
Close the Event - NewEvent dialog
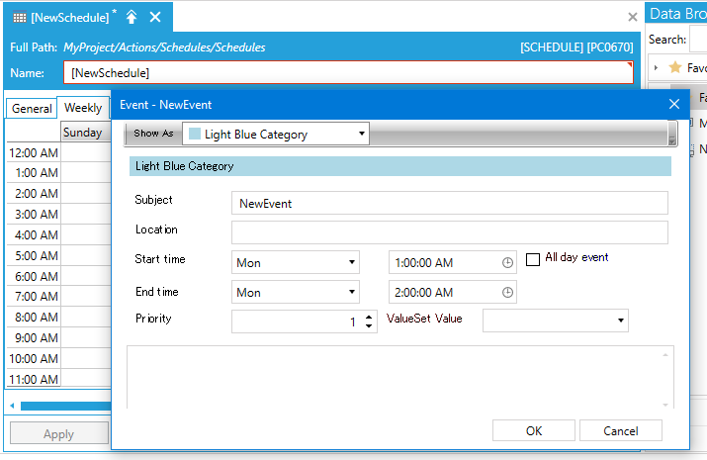pyautogui.click(x=674, y=104)
